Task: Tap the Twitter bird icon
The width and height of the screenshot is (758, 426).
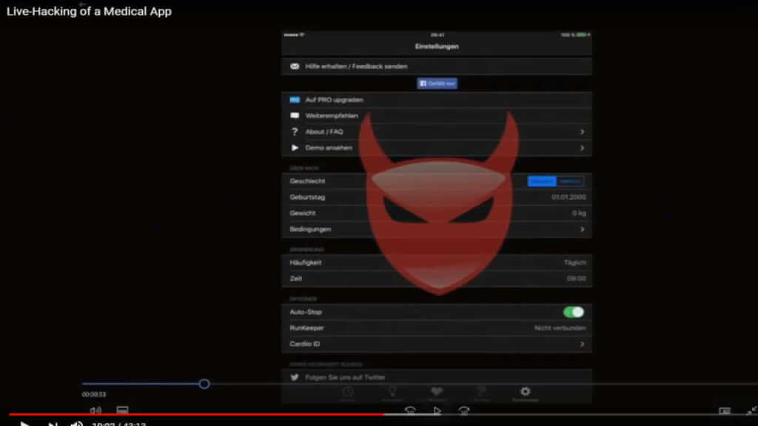Action: click(x=295, y=377)
